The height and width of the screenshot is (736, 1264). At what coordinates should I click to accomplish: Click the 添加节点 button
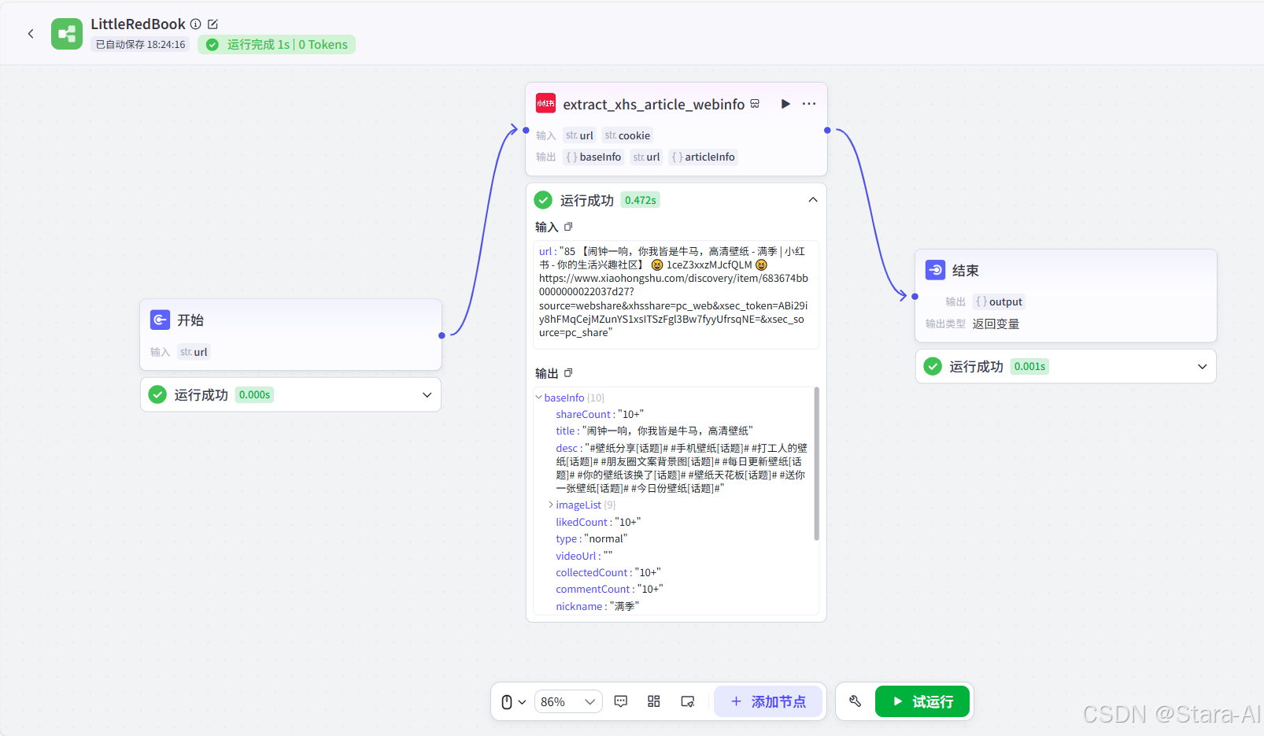pyautogui.click(x=768, y=701)
